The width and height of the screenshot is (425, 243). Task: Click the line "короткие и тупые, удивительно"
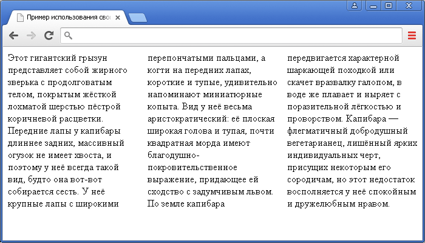(x=212, y=83)
